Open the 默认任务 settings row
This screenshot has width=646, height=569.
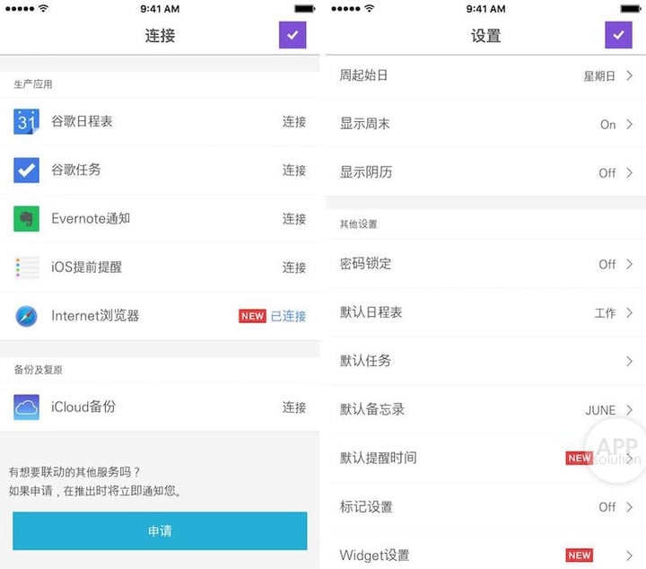(x=484, y=361)
